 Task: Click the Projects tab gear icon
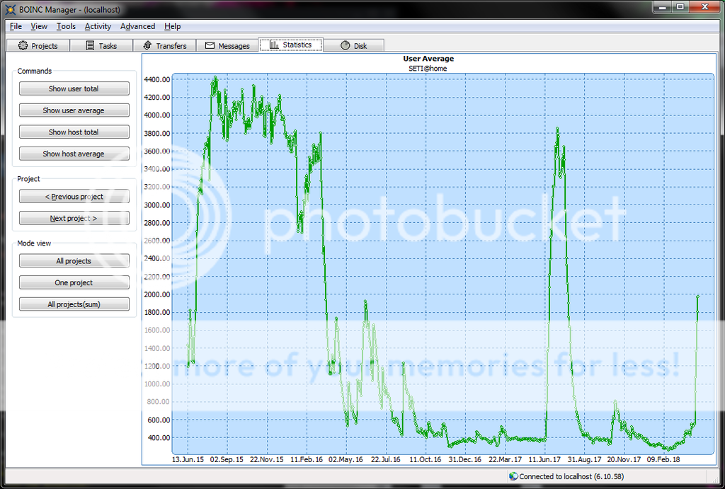coord(23,46)
